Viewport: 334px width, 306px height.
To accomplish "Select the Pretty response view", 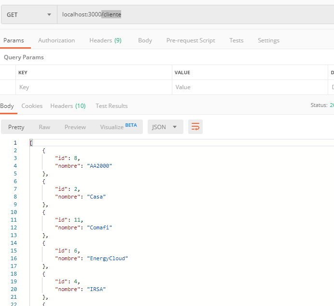I will 16,127.
